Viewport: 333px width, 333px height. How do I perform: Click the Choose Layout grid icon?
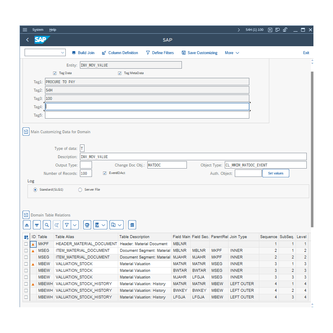click(x=132, y=225)
